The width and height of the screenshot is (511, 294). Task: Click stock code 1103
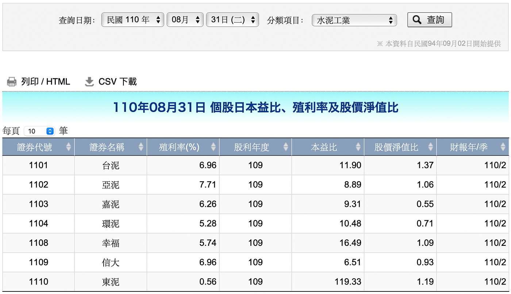[x=39, y=204]
